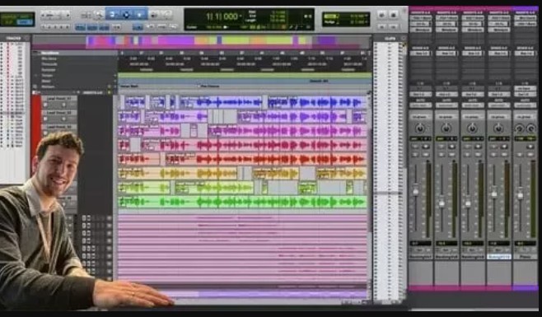Expand the Tempo ruler disclosure triangle
The height and width of the screenshot is (317, 542).
pyautogui.click(x=36, y=76)
